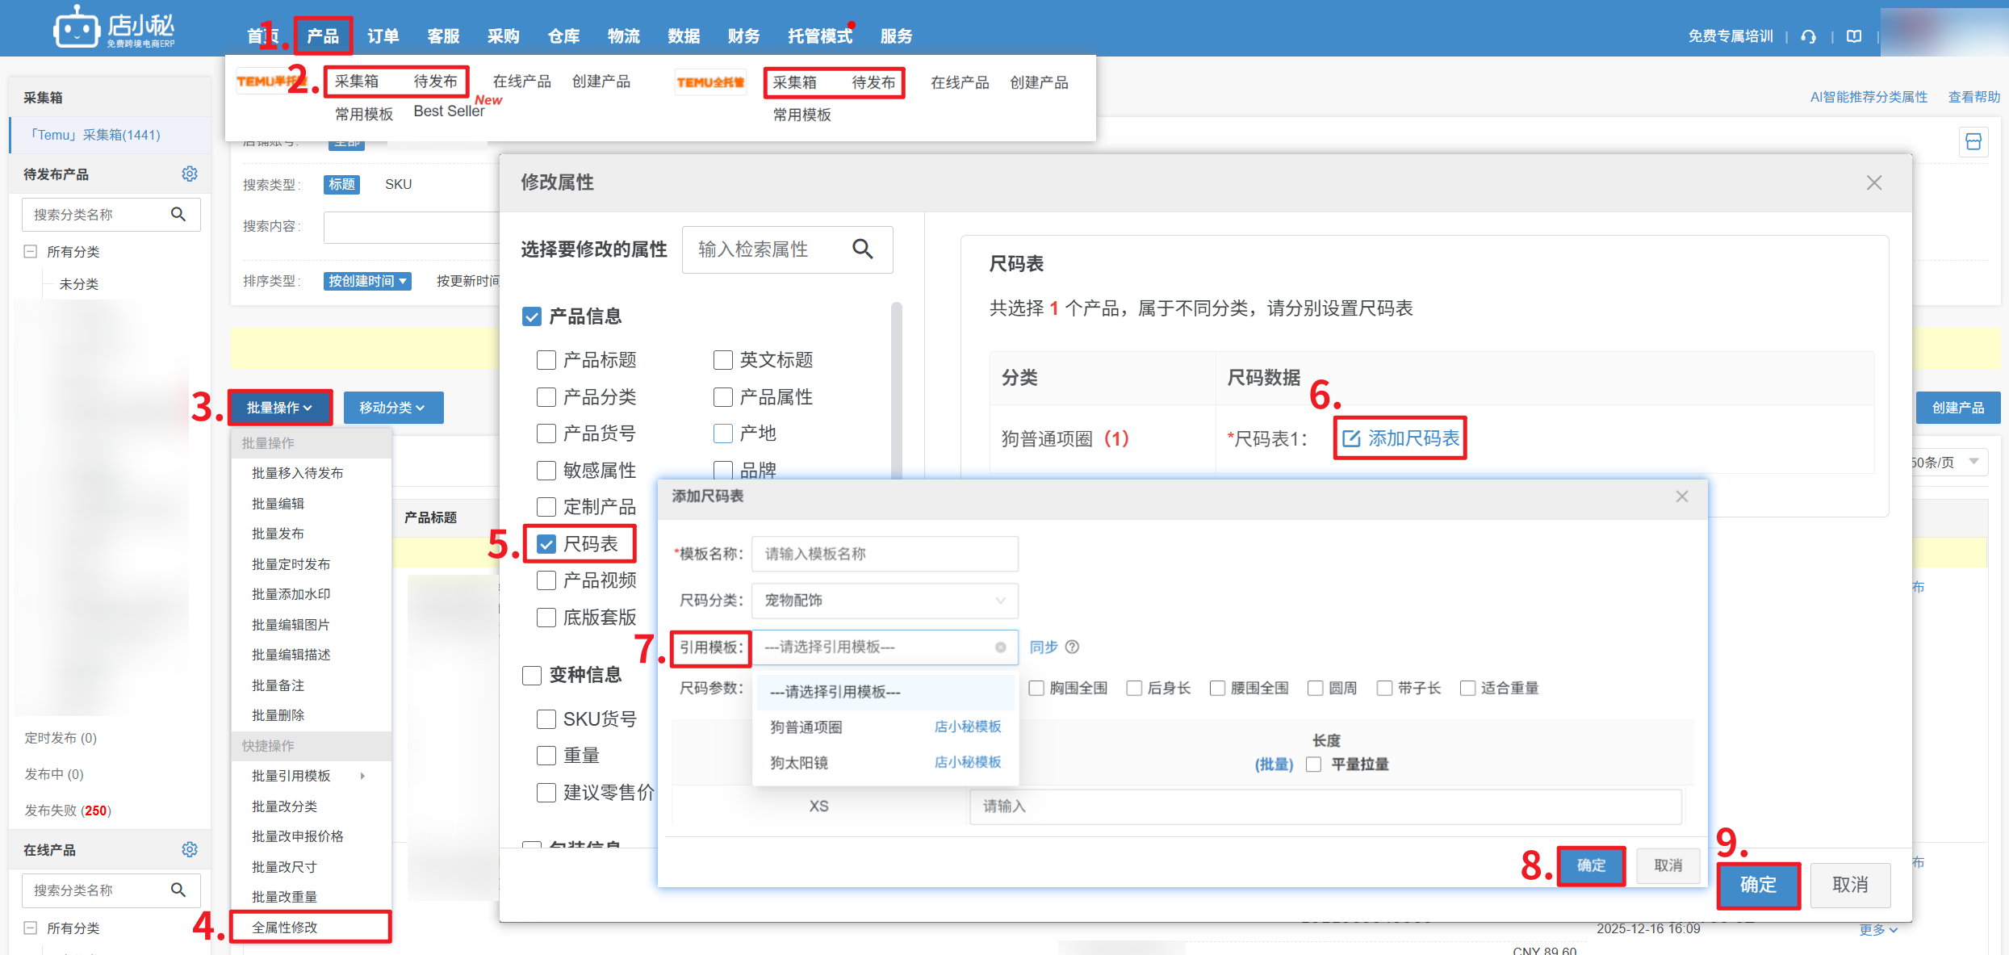This screenshot has height=955, width=2009.
Task: Expand the 尺码分类 宠物配饰 dropdown
Action: point(884,601)
